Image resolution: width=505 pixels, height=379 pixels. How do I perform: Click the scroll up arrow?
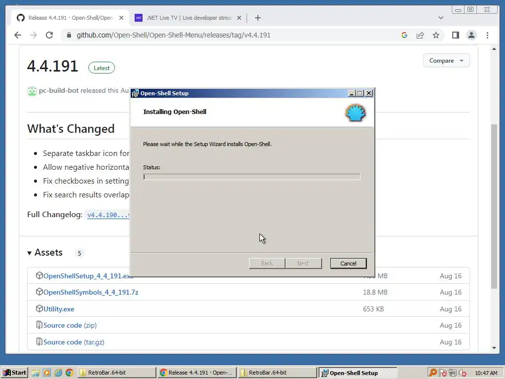494,49
